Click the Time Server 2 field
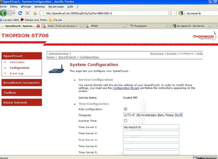Screen dimensions: 218x159 (151, 133)
